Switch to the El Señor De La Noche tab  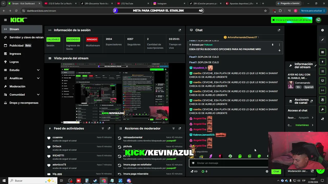point(60,4)
